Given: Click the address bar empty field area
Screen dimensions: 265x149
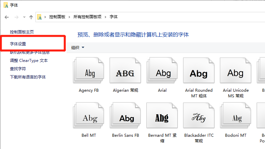Looking at the screenshot, I should [x=191, y=17].
